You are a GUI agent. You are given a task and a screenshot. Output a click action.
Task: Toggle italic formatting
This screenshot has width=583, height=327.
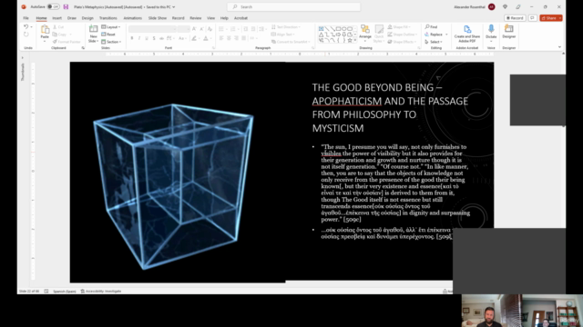[x=139, y=38]
